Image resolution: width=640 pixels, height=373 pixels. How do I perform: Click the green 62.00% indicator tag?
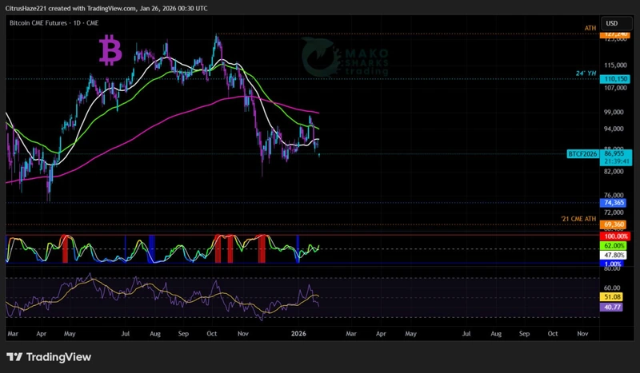(614, 246)
